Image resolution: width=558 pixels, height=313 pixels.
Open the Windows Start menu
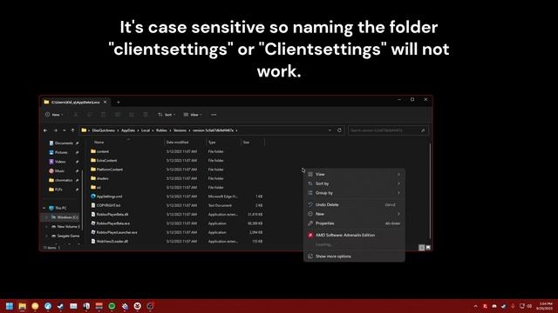click(10, 306)
